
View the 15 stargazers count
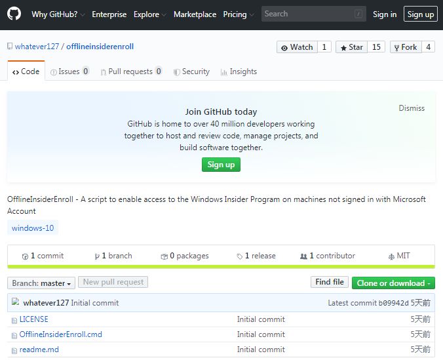click(x=376, y=47)
